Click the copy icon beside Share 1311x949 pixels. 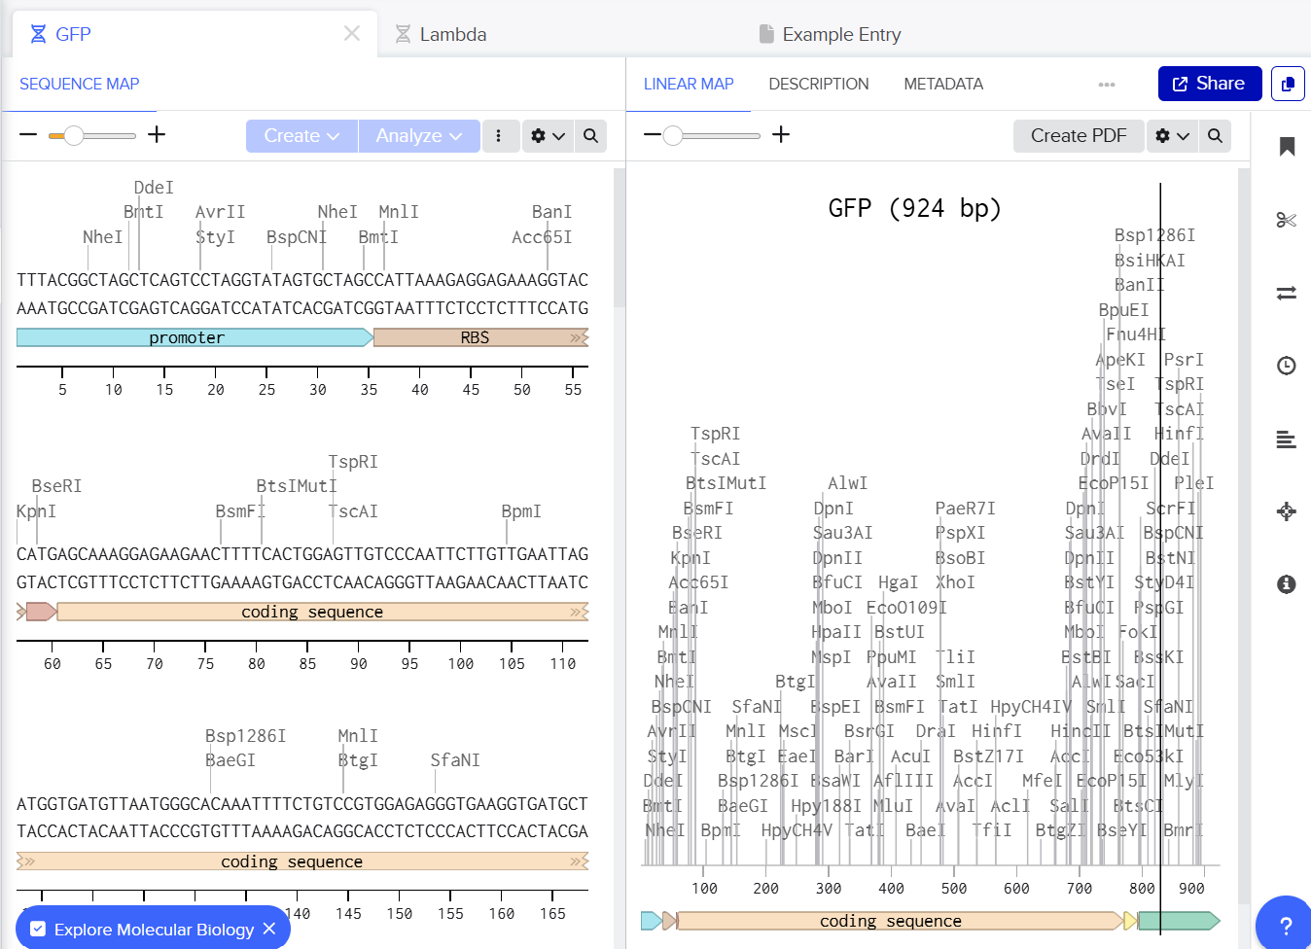pyautogui.click(x=1288, y=84)
